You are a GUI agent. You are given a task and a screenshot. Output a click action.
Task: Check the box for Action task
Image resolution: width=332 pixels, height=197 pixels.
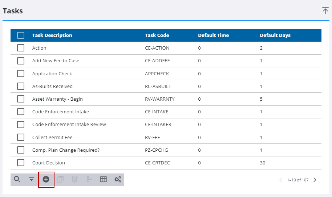point(21,48)
